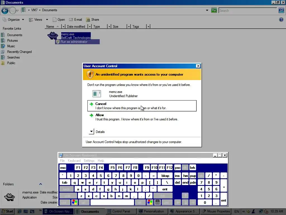Click Cancel in User Account Control

142,106
